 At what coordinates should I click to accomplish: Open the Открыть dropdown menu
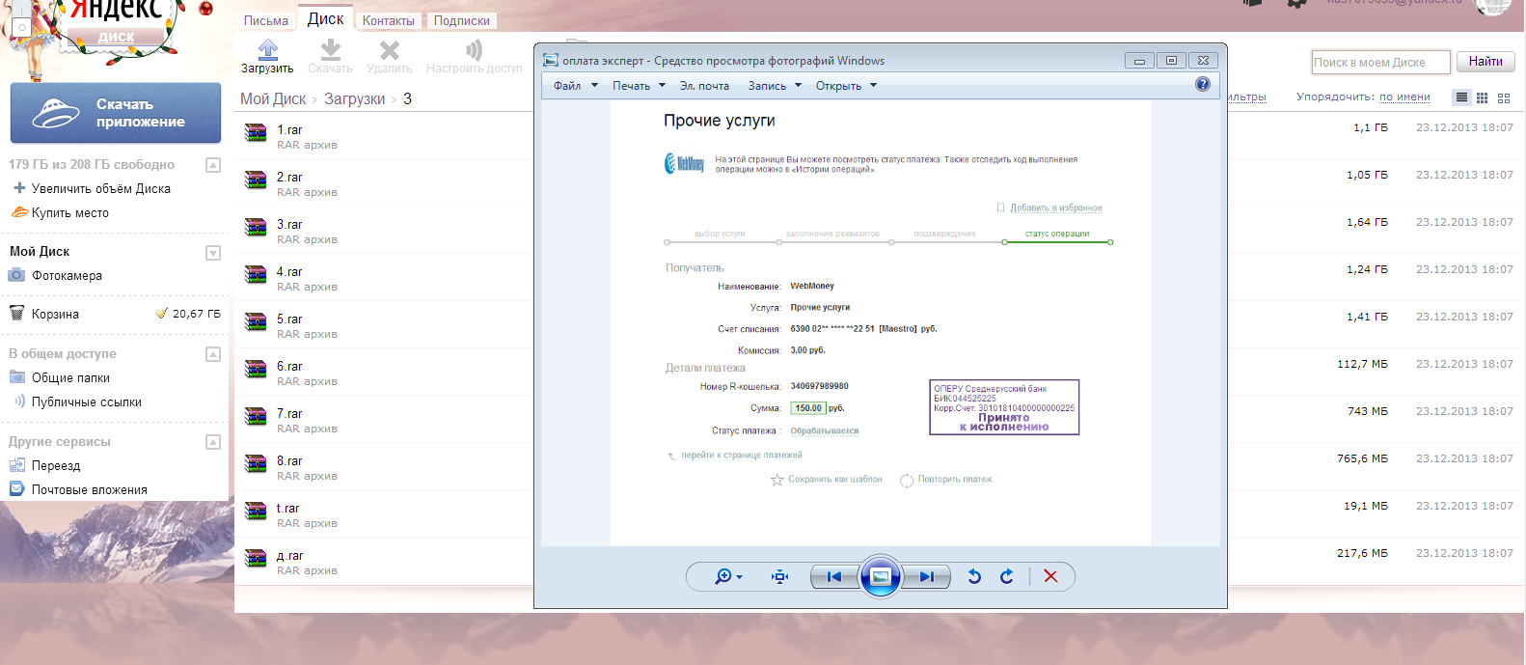(x=846, y=86)
